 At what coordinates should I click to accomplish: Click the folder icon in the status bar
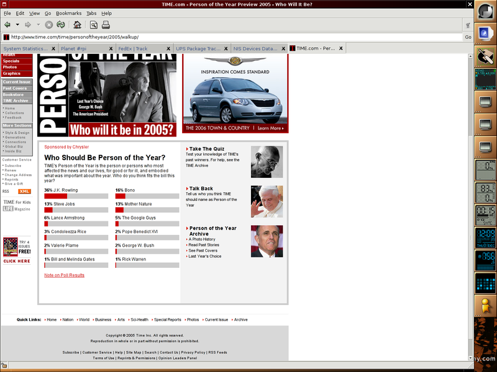4,366
